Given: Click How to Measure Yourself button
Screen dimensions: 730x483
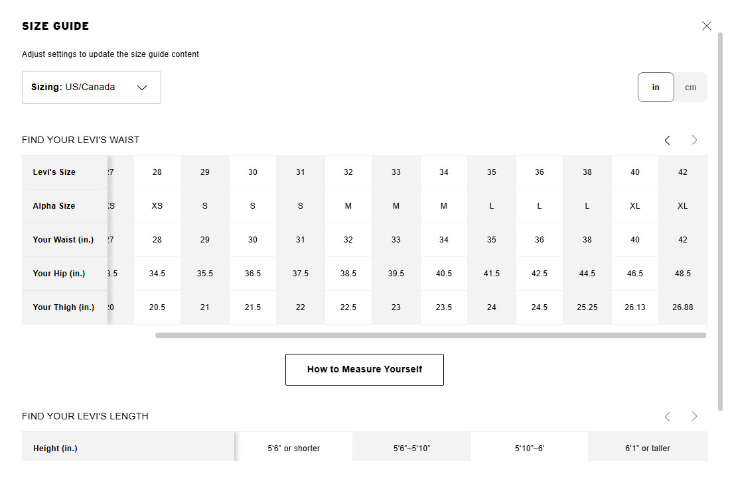Looking at the screenshot, I should pyautogui.click(x=364, y=370).
